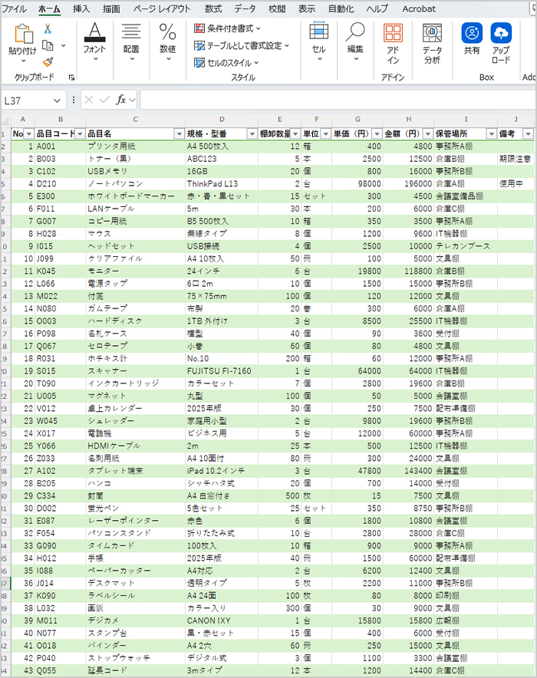The image size is (537, 678).
Task: Switch to the ページレイアウト tab
Action: [162, 8]
